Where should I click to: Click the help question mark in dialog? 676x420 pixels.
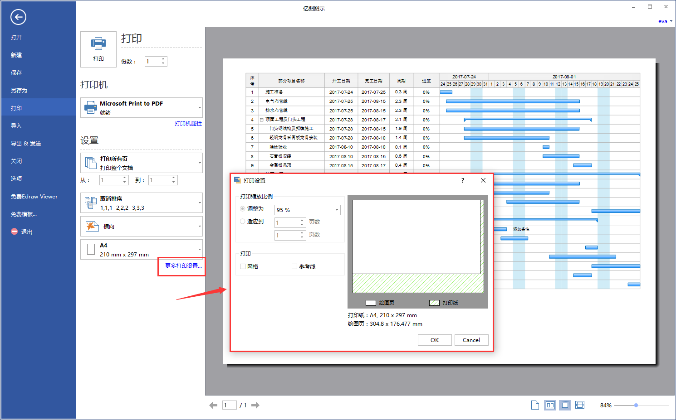click(463, 180)
